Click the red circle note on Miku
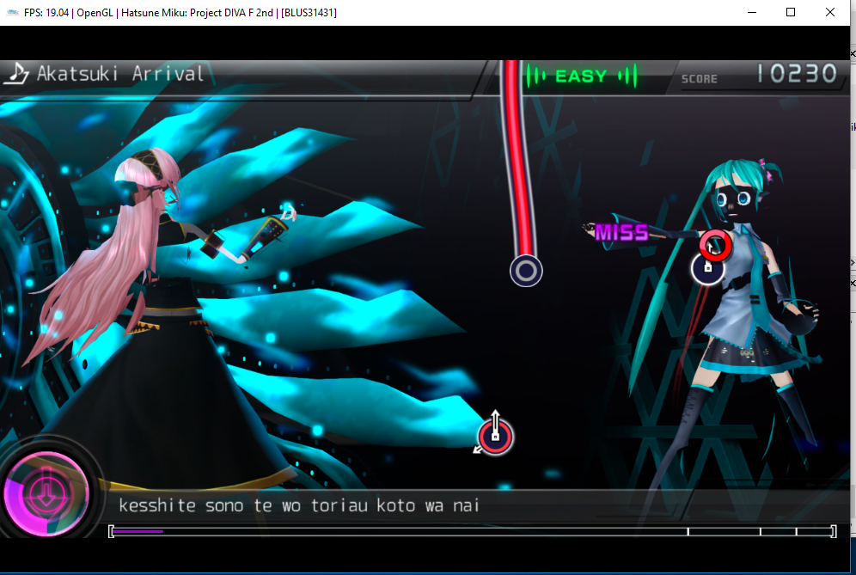Image resolution: width=856 pixels, height=575 pixels. pyautogui.click(x=715, y=247)
